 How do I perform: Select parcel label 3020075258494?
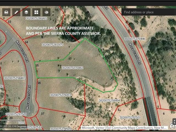(109, 100)
